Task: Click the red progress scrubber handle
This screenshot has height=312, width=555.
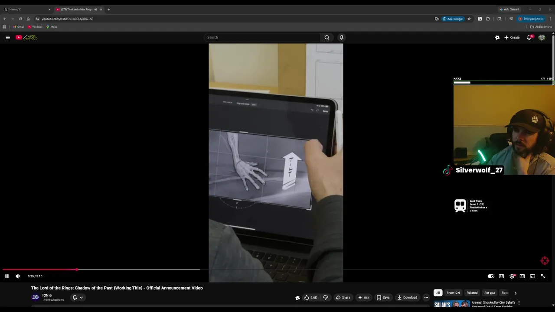Action: pos(77,270)
